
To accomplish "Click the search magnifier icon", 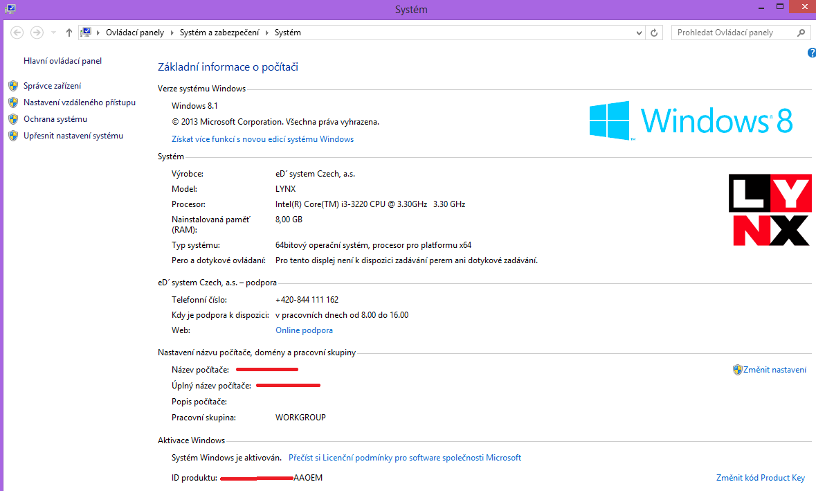I will [x=801, y=33].
